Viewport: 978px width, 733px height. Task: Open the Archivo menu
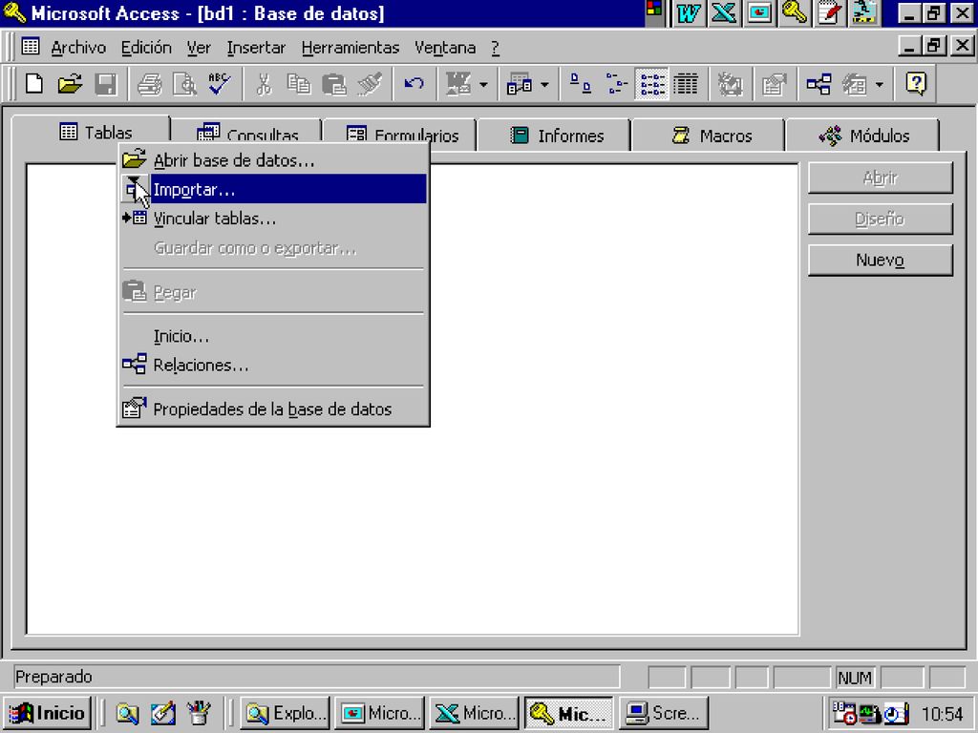click(x=78, y=48)
